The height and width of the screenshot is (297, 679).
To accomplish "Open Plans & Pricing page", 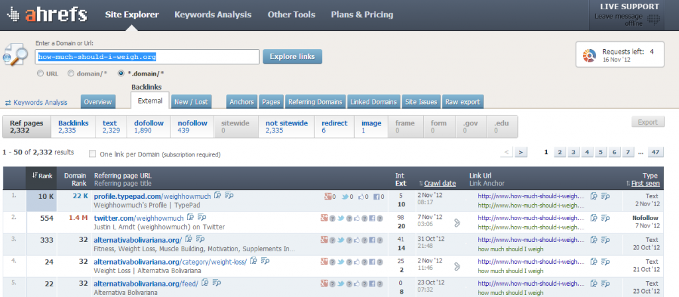I will click(362, 15).
